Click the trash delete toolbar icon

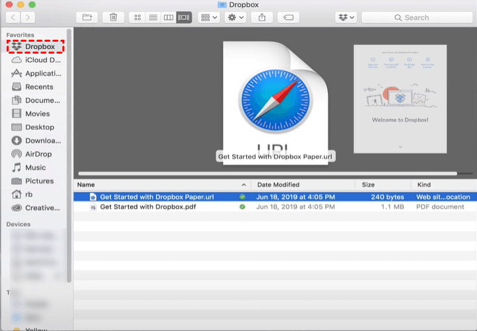(x=113, y=17)
